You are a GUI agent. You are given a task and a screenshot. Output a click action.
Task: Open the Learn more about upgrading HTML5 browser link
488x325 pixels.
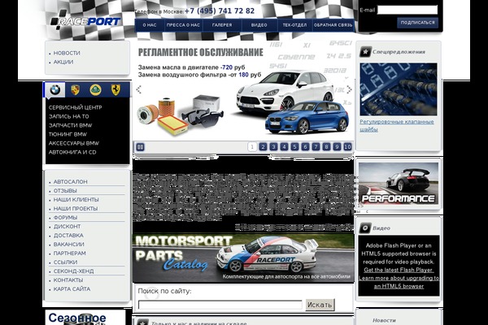click(399, 282)
